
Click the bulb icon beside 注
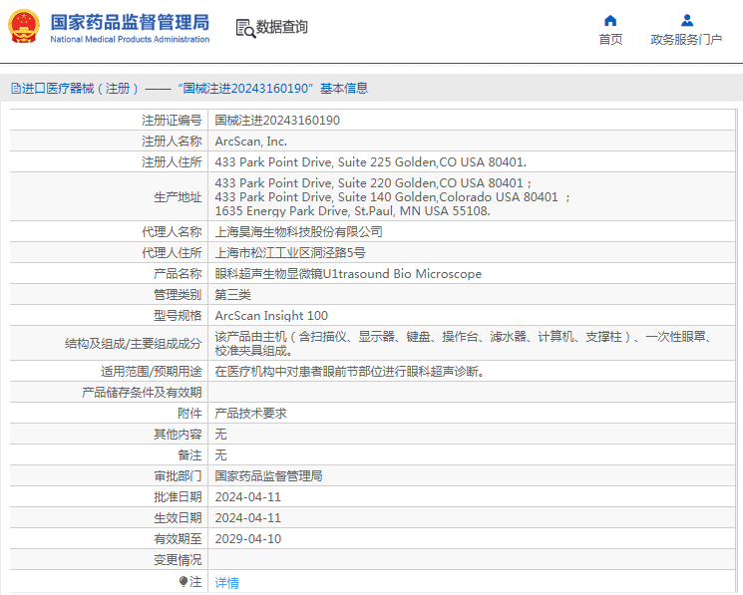(x=184, y=581)
